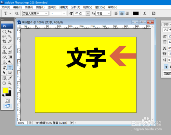Select the Dodge tool
Screen dimensions: 171x135
click(x=10, y=62)
